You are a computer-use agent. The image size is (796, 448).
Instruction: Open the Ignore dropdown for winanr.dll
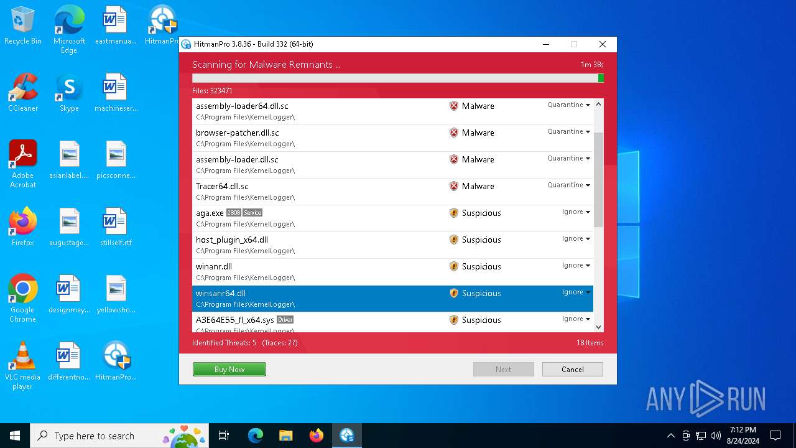tap(576, 266)
